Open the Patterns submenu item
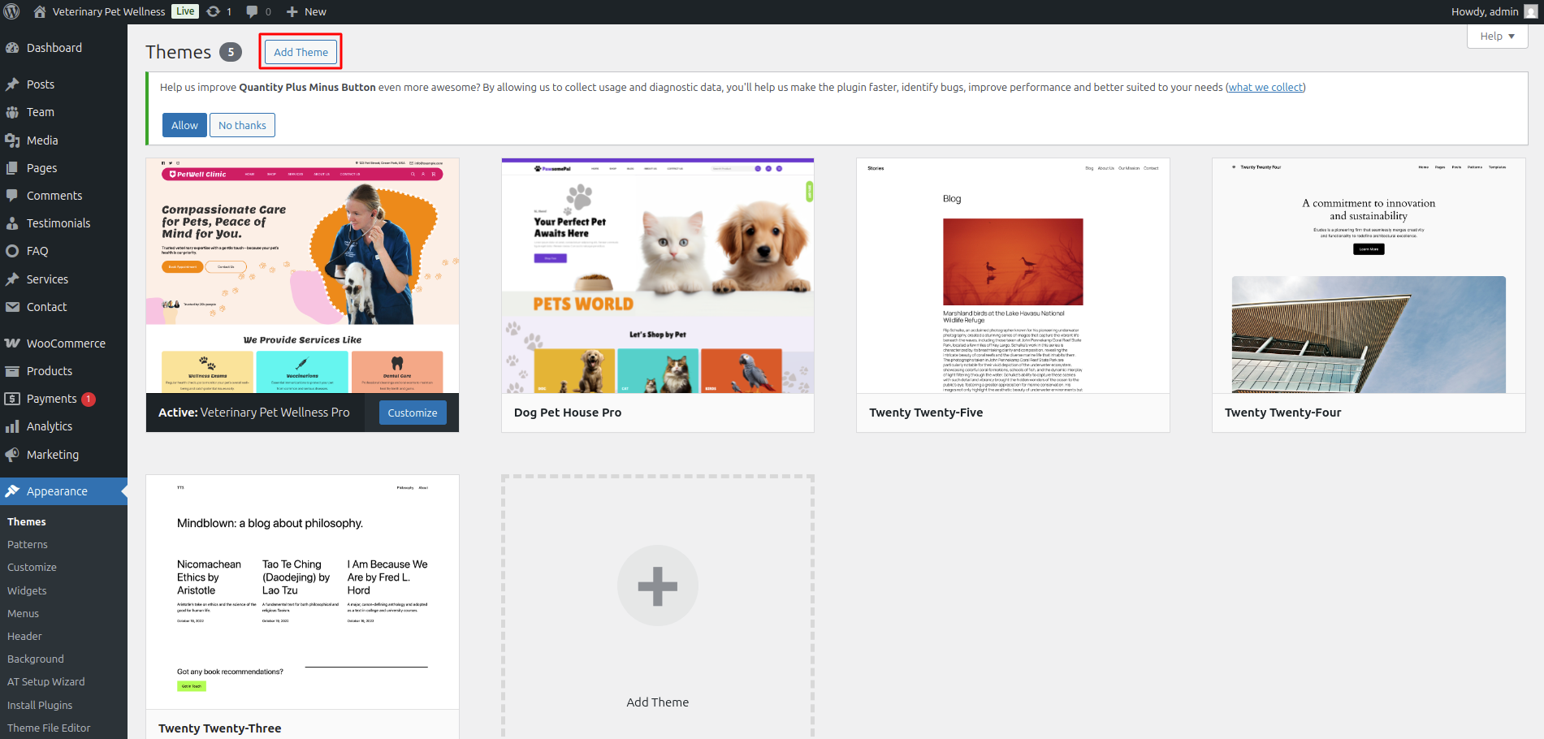This screenshot has width=1544, height=739. point(28,545)
